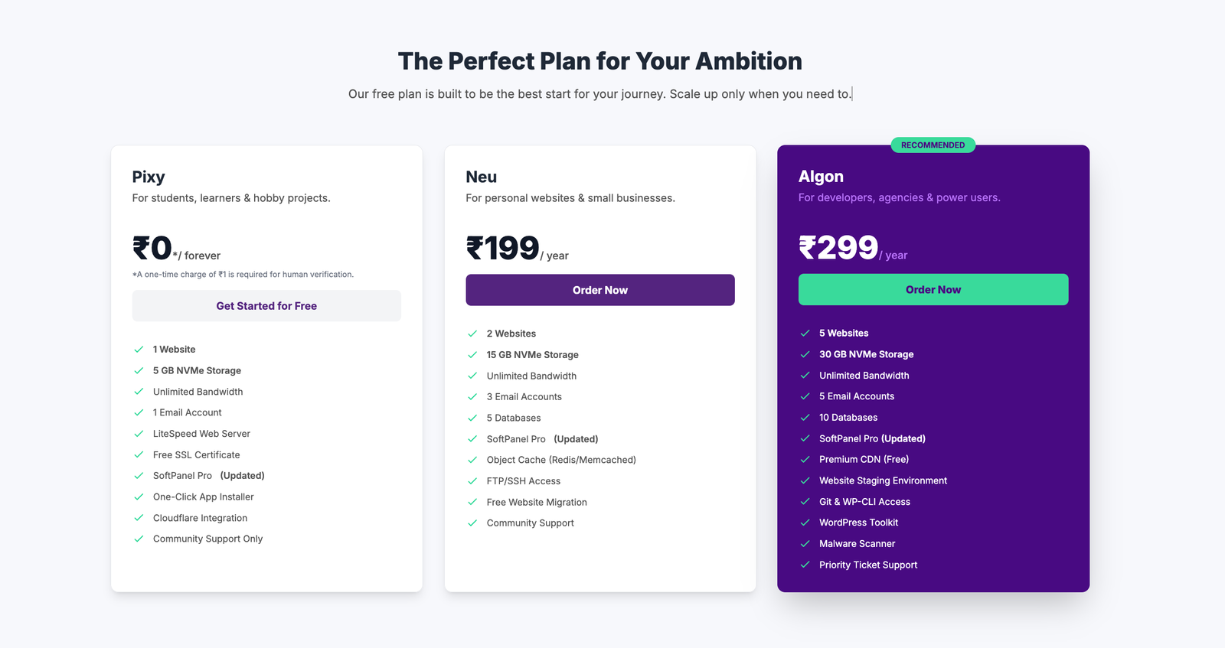Click the ₹199 price on the Neu plan
This screenshot has width=1225, height=648.
click(x=503, y=249)
